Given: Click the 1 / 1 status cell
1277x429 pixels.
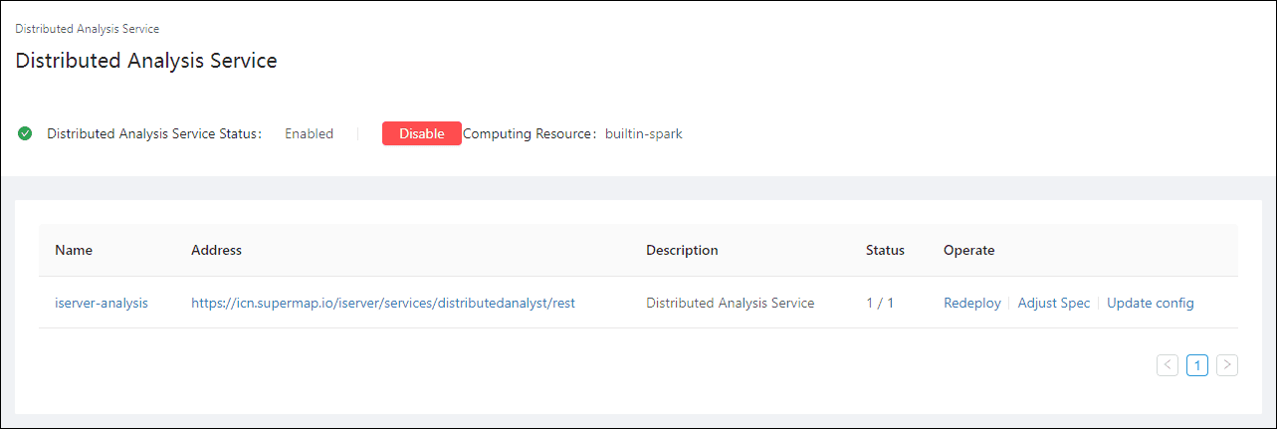Looking at the screenshot, I should click(880, 303).
